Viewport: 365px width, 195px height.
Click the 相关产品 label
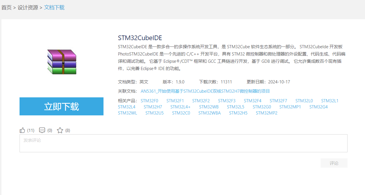point(127,101)
